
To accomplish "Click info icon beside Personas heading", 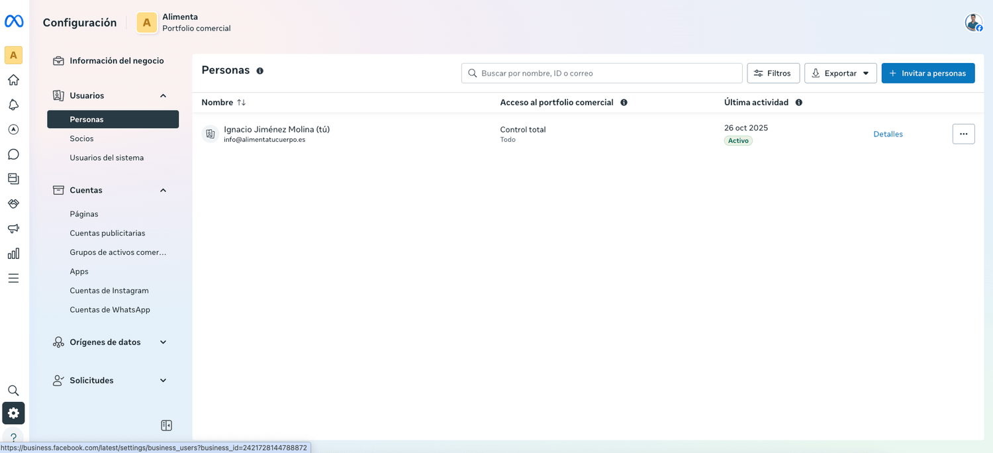I will [x=260, y=71].
